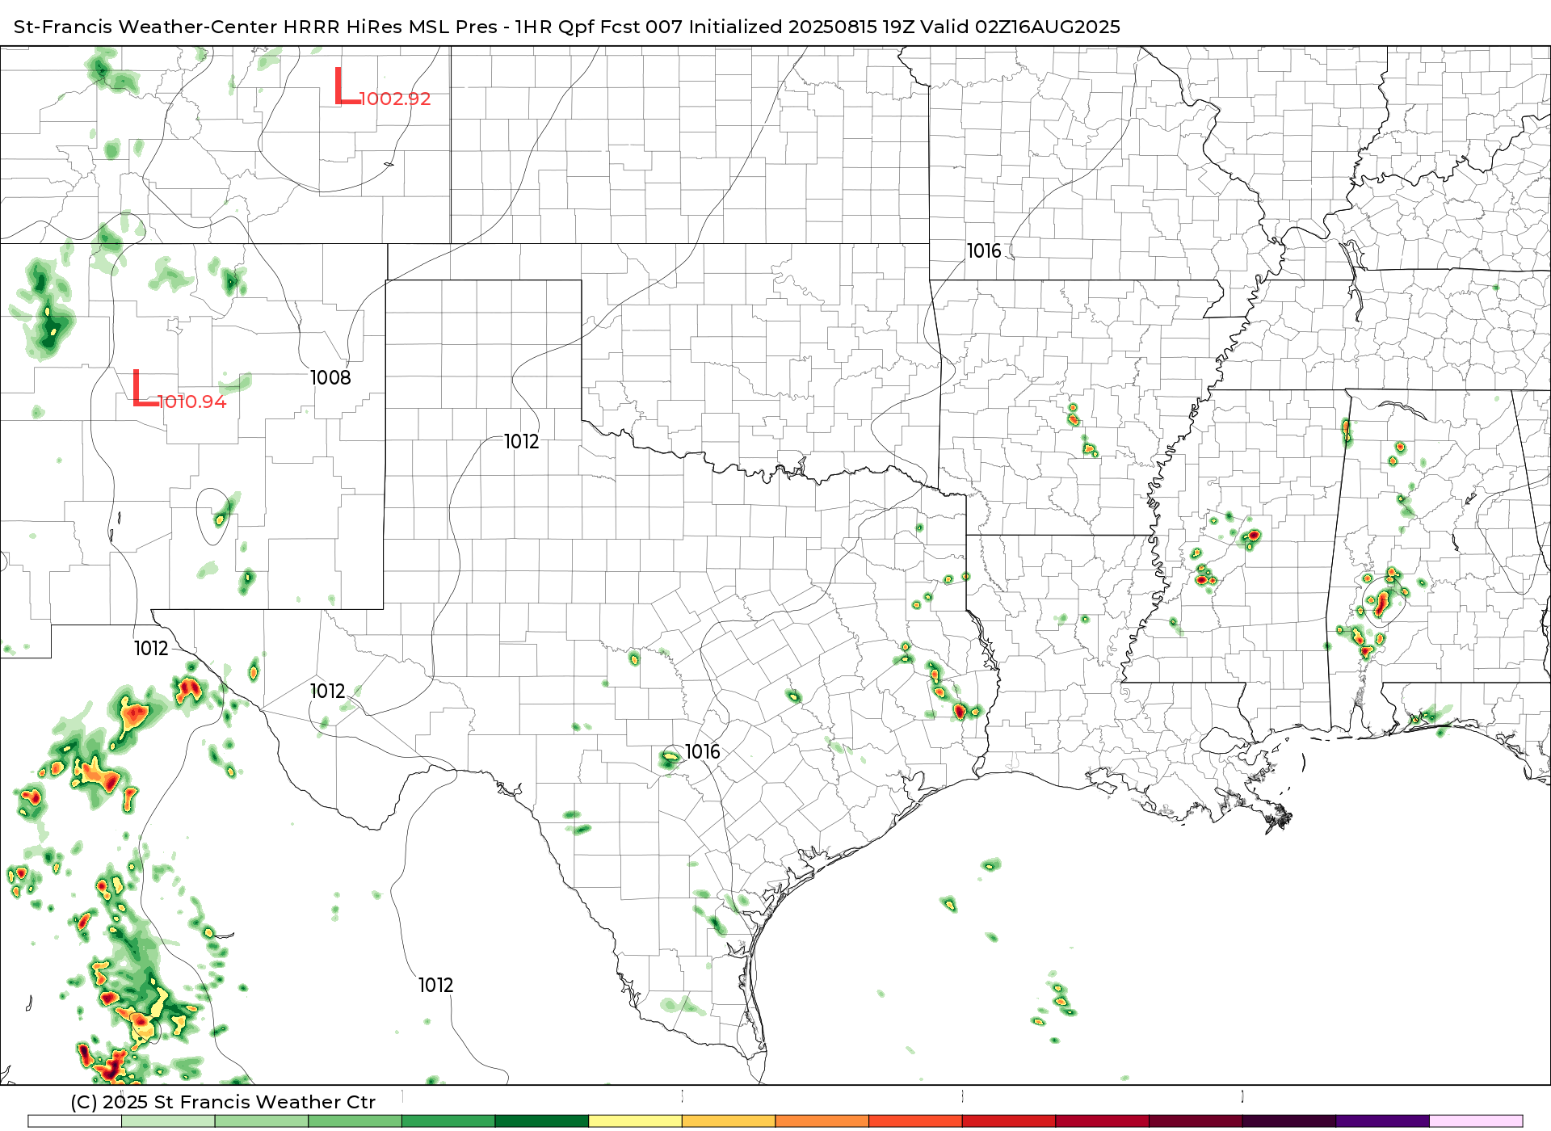Select the 1010.94 low pressure value
Image resolution: width=1551 pixels, height=1131 pixels.
pos(192,402)
